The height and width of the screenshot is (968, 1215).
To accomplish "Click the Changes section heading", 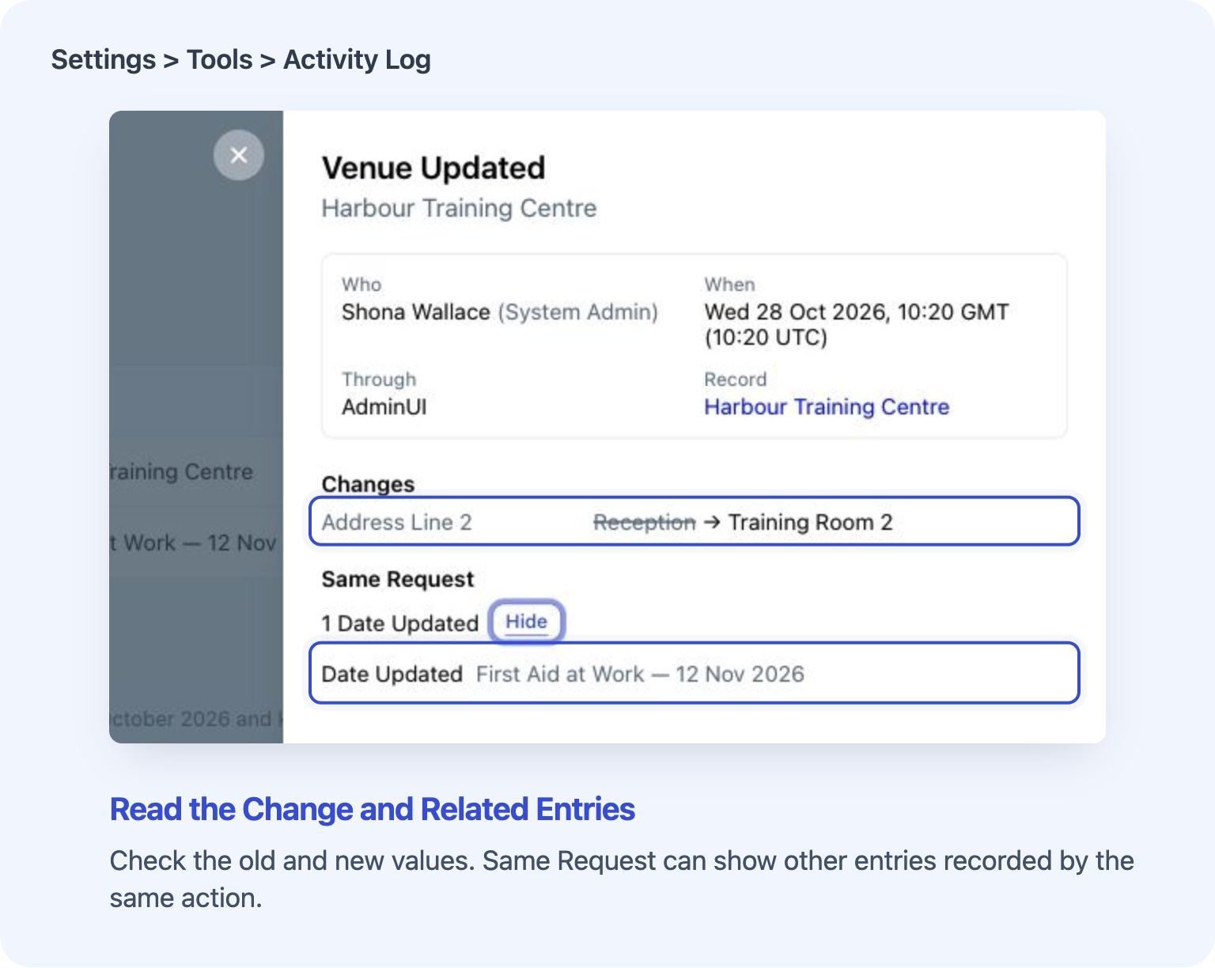I will point(368,484).
